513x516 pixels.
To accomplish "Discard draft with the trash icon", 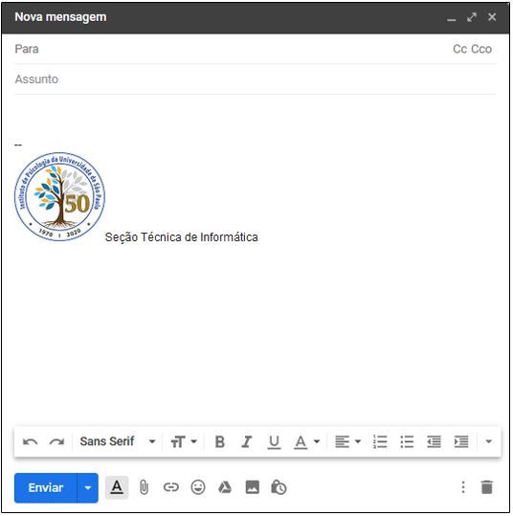I will (486, 487).
